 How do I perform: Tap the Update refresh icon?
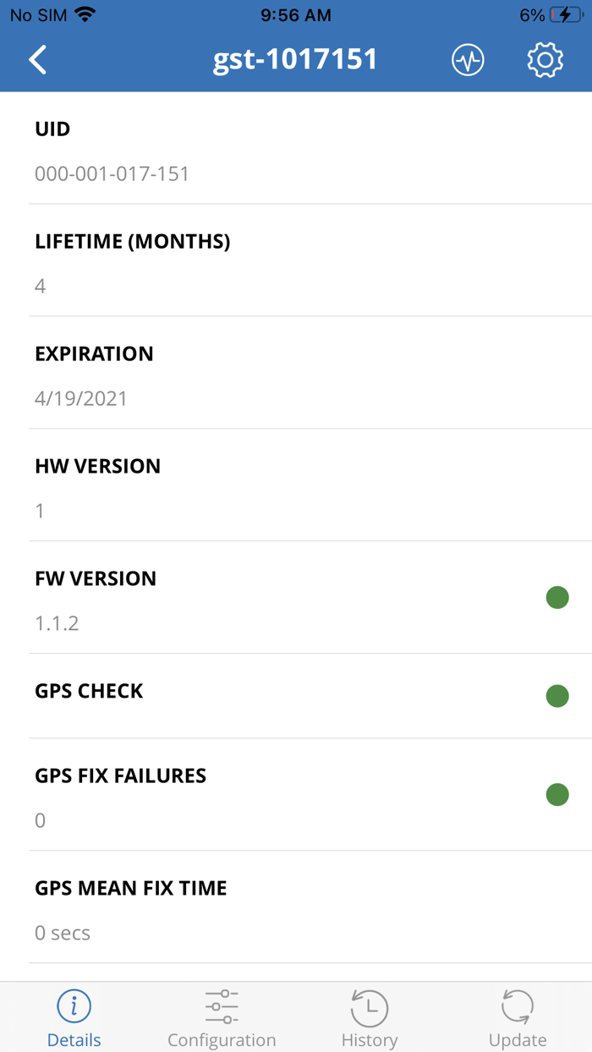[518, 1006]
